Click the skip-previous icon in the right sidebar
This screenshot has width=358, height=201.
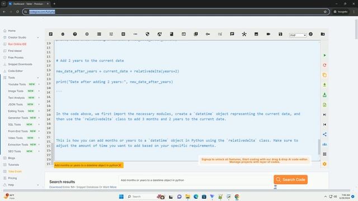click(324, 125)
